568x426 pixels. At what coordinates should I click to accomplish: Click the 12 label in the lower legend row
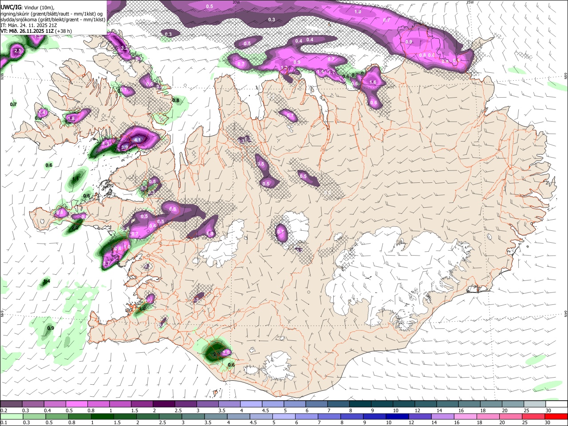pos(411,422)
